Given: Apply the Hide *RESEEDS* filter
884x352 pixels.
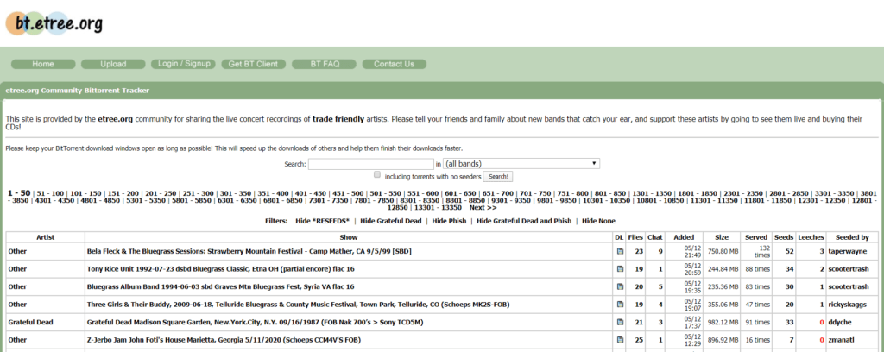Looking at the screenshot, I should pos(323,221).
